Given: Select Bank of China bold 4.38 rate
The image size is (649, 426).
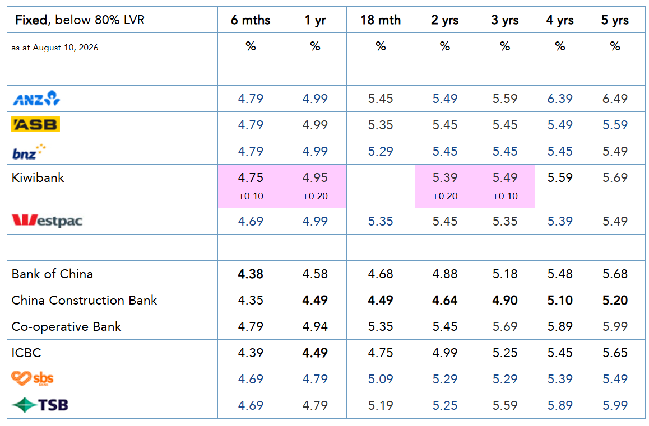Looking at the screenshot, I should [x=251, y=274].
